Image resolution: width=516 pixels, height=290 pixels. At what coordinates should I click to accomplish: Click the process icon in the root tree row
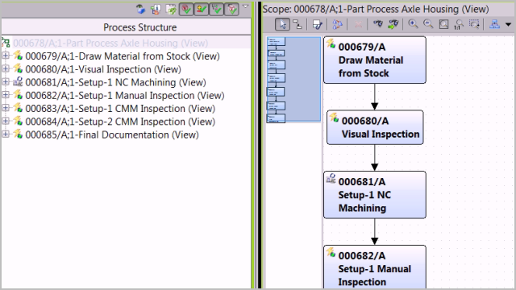[x=6, y=43]
